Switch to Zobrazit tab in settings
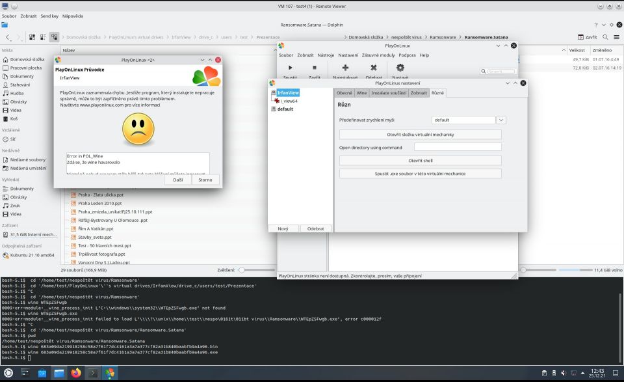Viewport: 624px width, 382px height. (419, 93)
